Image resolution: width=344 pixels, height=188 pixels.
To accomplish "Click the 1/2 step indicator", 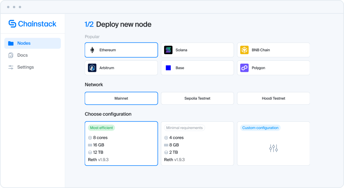I will (x=89, y=24).
